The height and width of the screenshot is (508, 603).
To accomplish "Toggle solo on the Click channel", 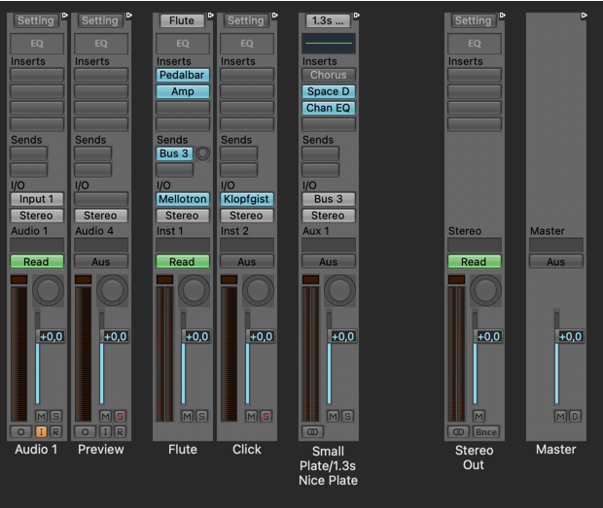I will [266, 416].
